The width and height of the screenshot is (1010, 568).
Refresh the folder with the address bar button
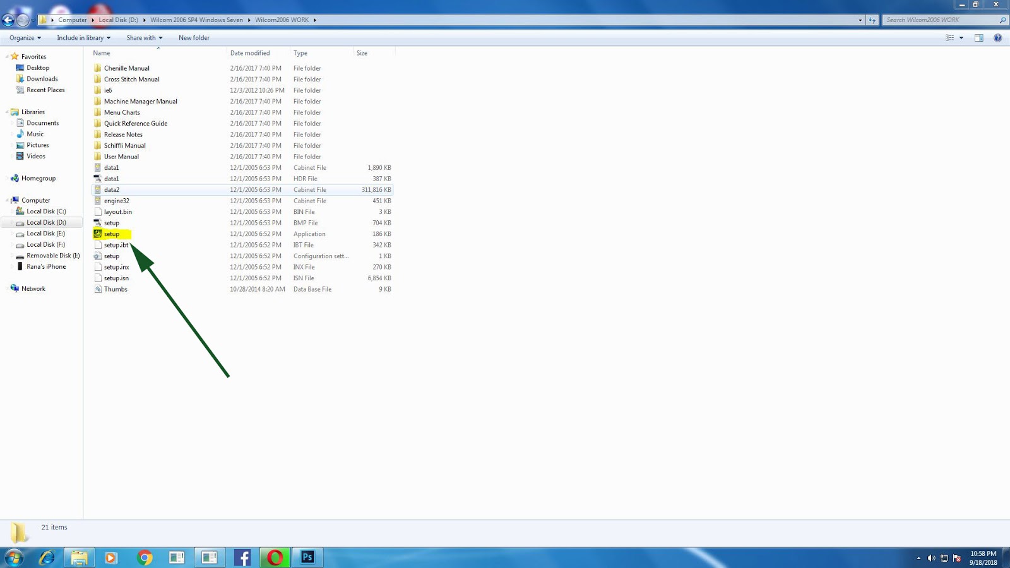click(872, 20)
